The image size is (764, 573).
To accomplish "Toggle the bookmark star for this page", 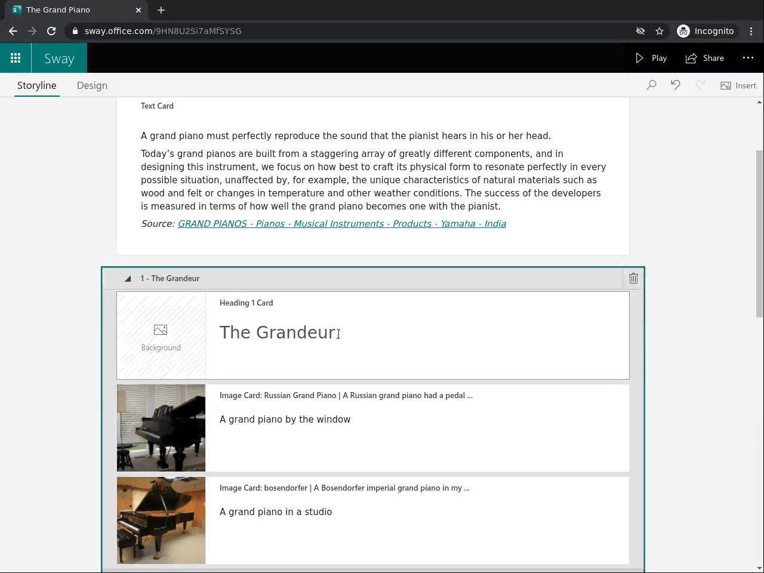I will pyautogui.click(x=659, y=31).
